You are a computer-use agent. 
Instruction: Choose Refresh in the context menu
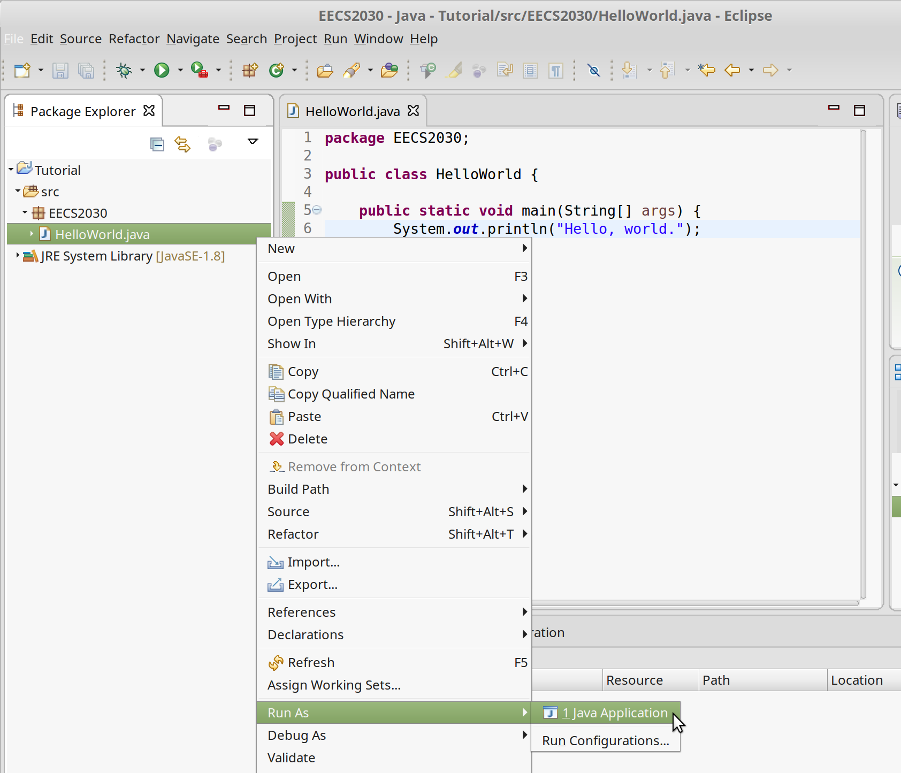pyautogui.click(x=394, y=663)
